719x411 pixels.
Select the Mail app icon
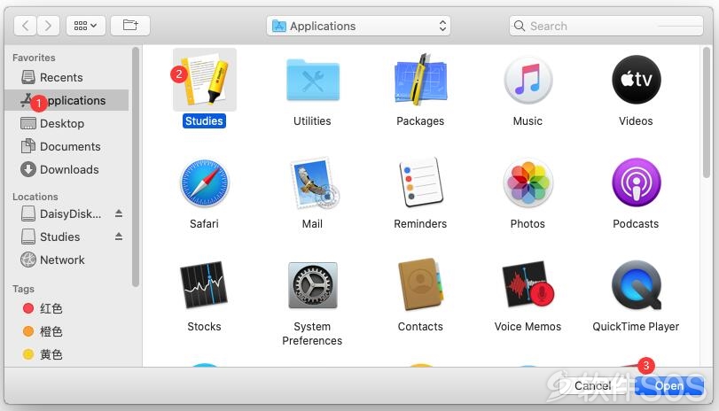click(314, 183)
